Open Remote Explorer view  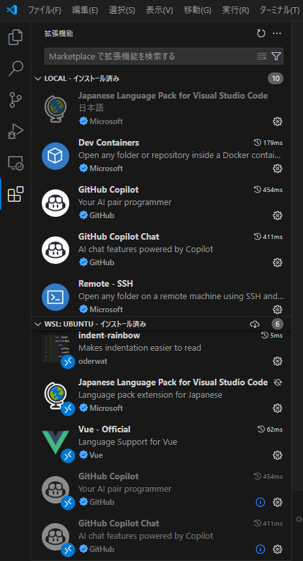[16, 163]
